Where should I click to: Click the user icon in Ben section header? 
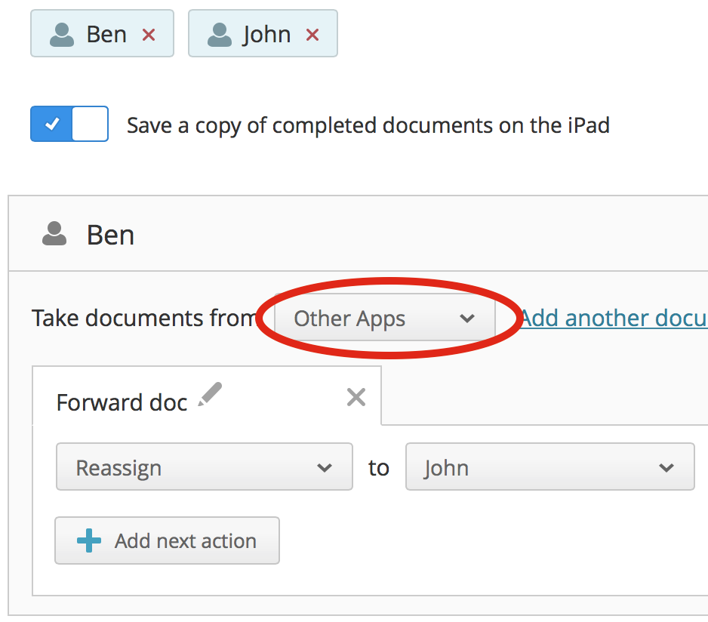(x=54, y=234)
